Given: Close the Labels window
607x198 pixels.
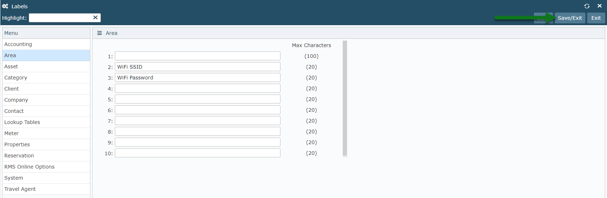Looking at the screenshot, I should pos(599,6).
